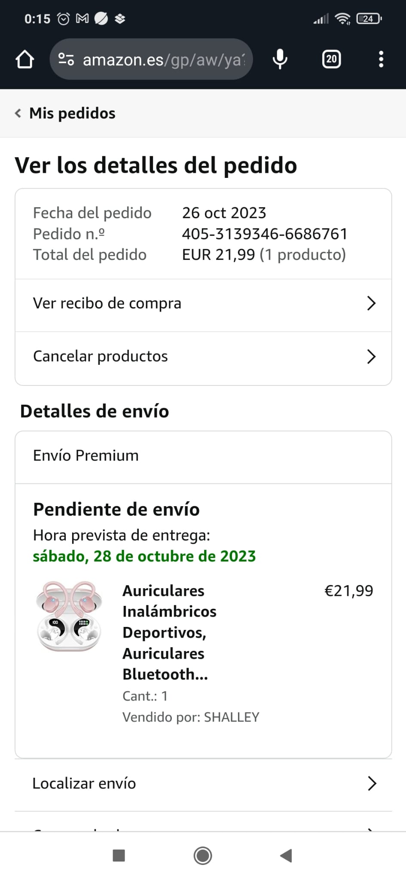Expand the Cancelar productos chevron
Screen dimensions: 406x880
(x=371, y=357)
